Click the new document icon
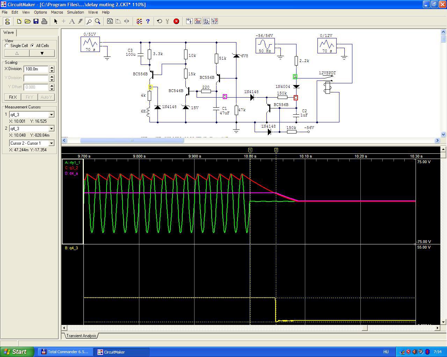The width and height of the screenshot is (447, 357). pyautogui.click(x=19, y=21)
